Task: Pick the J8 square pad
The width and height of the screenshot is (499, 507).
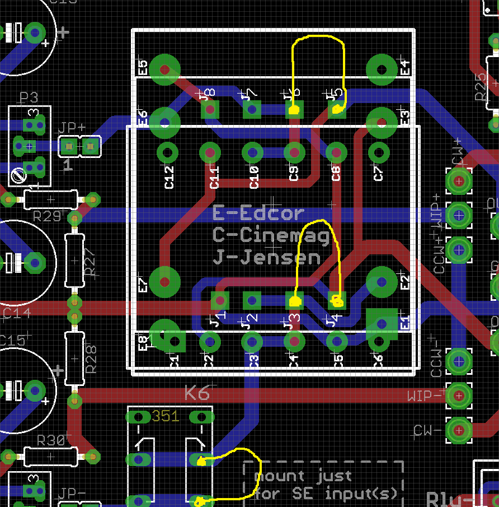Action: [210, 109]
